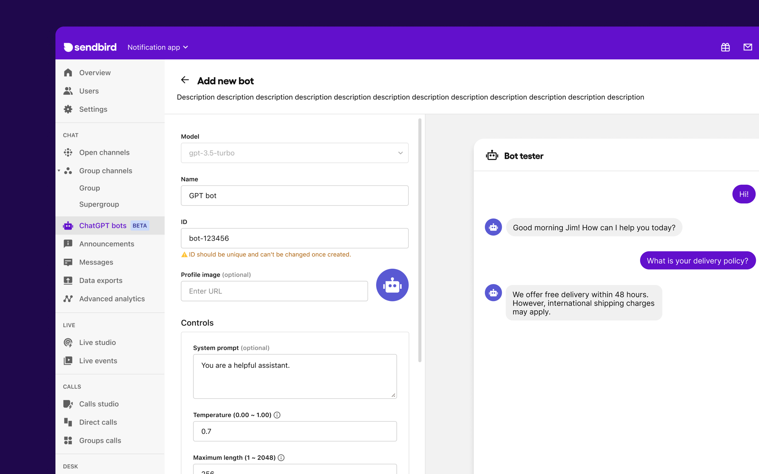Click the Name field containing GPT bot
759x474 pixels.
point(294,196)
